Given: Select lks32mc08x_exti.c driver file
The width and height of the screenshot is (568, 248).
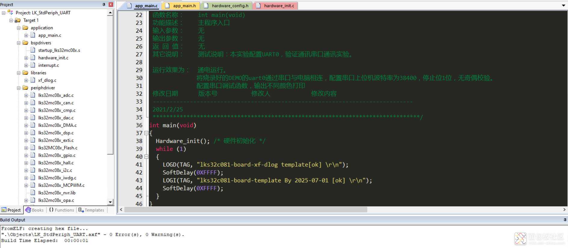Looking at the screenshot, I should [56, 140].
